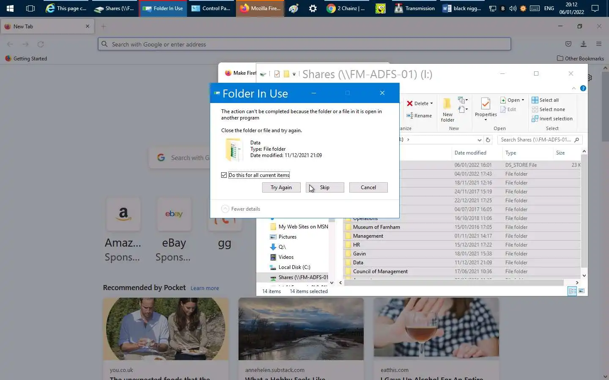Image resolution: width=609 pixels, height=380 pixels.
Task: Open the Windows notification center
Action: 595,8
